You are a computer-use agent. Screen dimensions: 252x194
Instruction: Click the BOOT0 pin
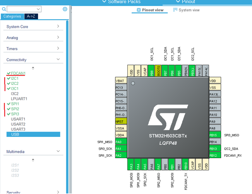coord(158,71)
